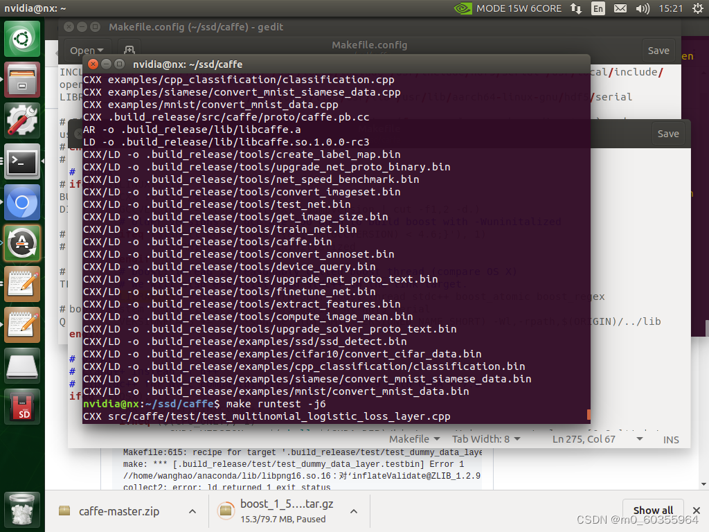
Task: Open Ln 275, Col 67 position dropdown
Action: tap(598, 438)
